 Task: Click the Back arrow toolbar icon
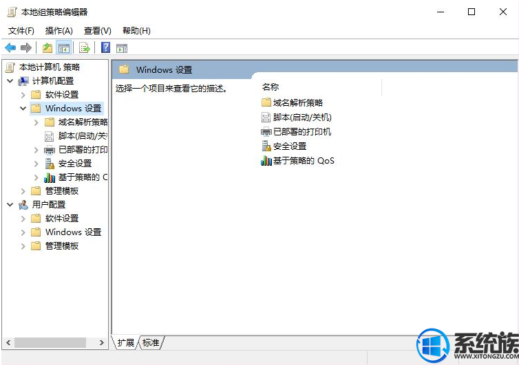click(x=10, y=48)
